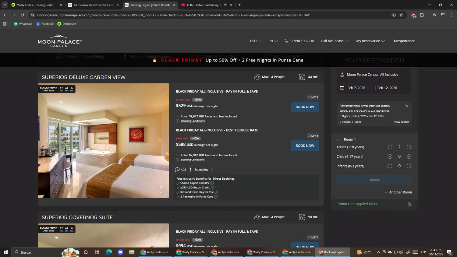Viewport: 457px width, 257px height.
Task: Reload the current page
Action: coord(22,15)
